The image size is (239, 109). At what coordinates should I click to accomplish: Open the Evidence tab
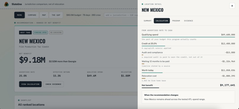tap(188, 21)
